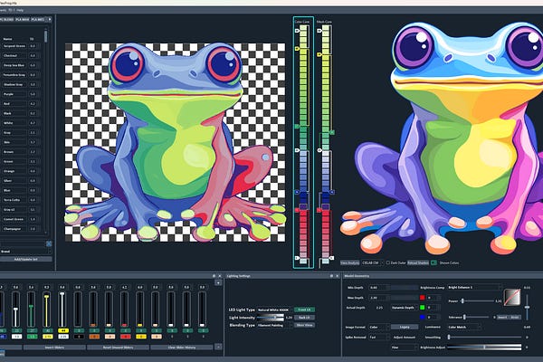Click the Add/Update Set button

coord(26,259)
